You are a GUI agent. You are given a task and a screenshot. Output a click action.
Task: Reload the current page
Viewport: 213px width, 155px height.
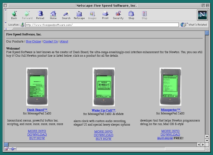pos(40,15)
